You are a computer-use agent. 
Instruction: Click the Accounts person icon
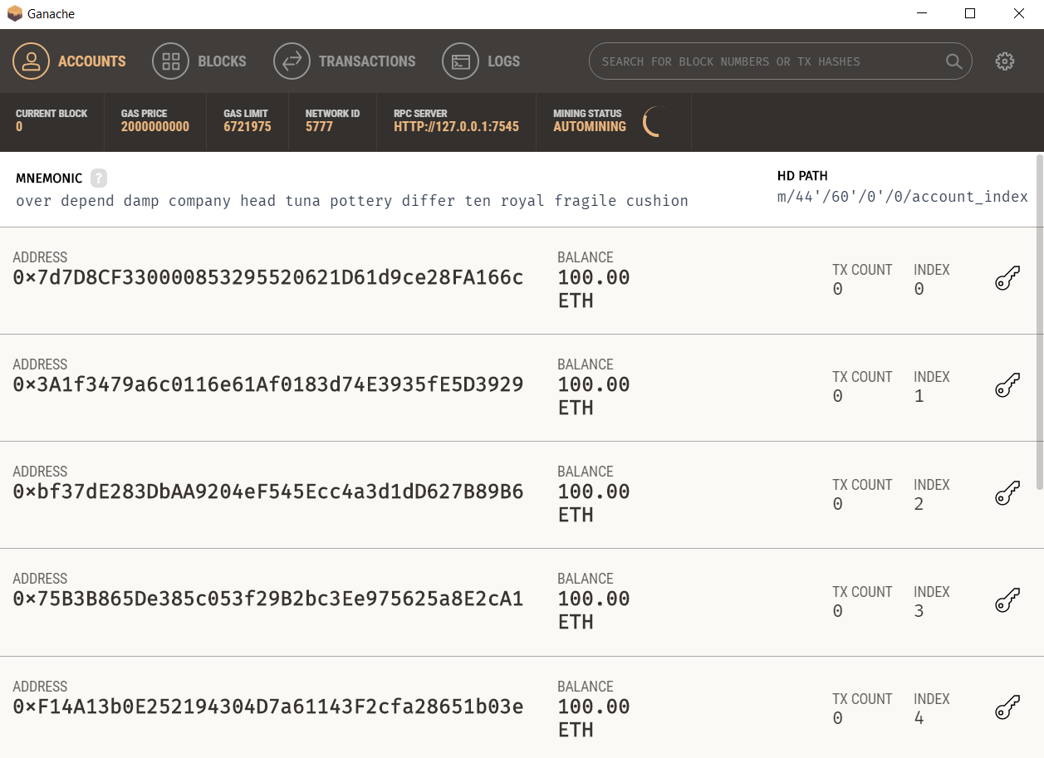tap(32, 61)
